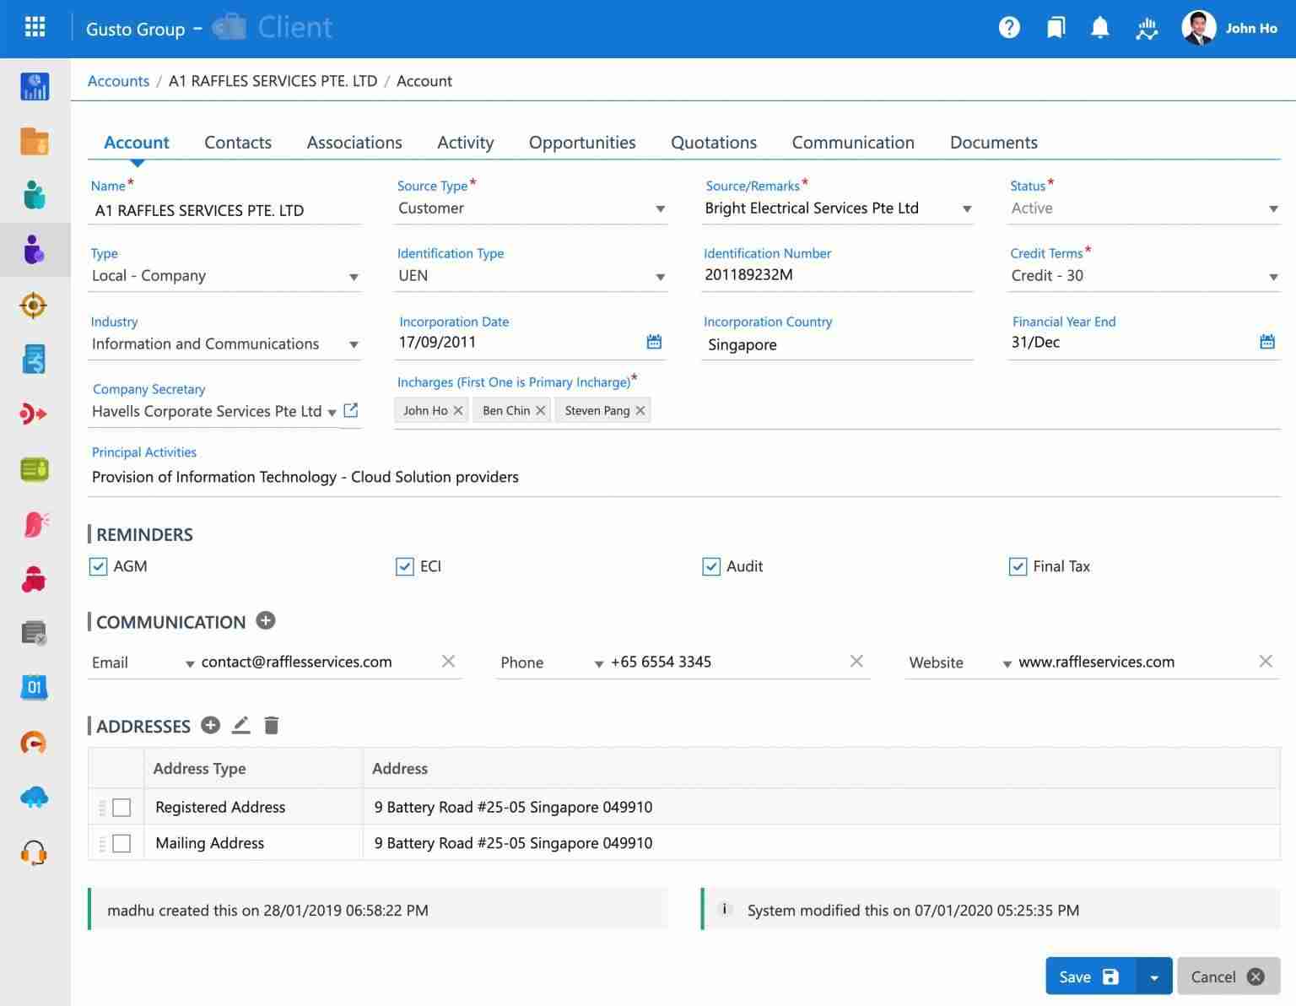The height and width of the screenshot is (1006, 1296).
Task: Open the notifications bell icon
Action: pos(1100,28)
